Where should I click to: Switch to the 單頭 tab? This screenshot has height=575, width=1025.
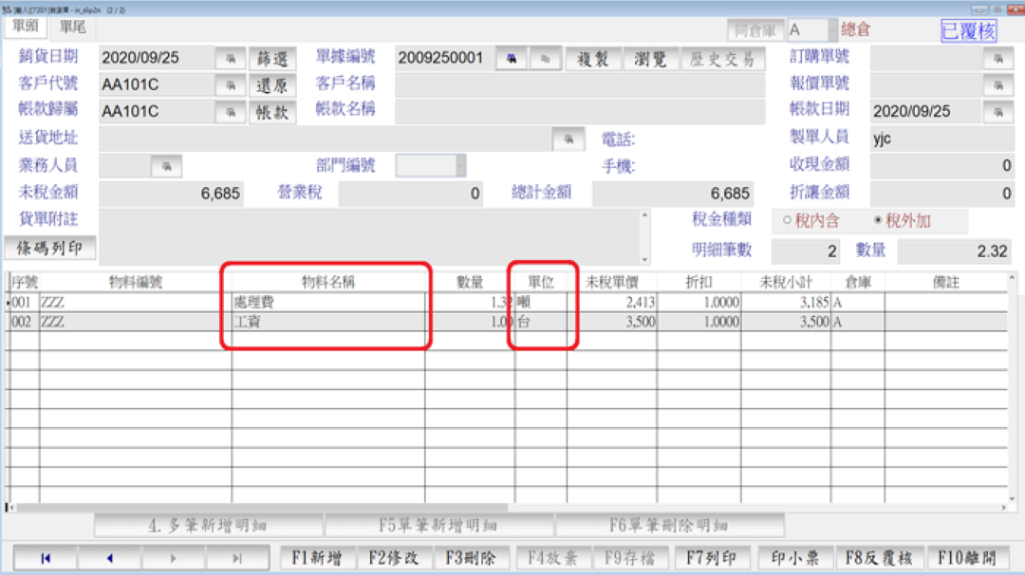(x=26, y=27)
